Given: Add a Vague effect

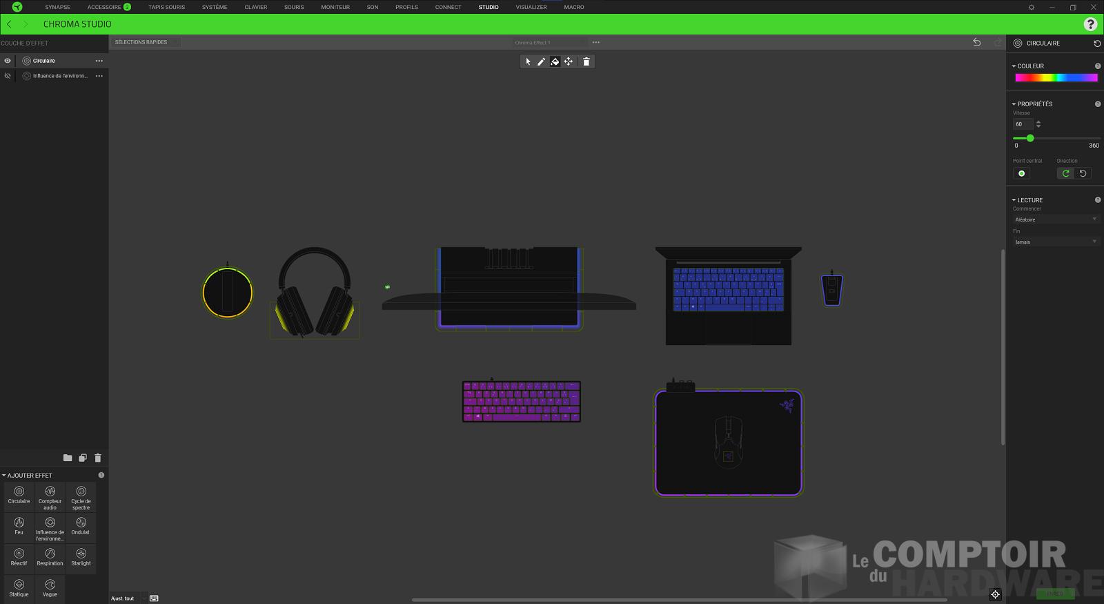Looking at the screenshot, I should coord(50,589).
